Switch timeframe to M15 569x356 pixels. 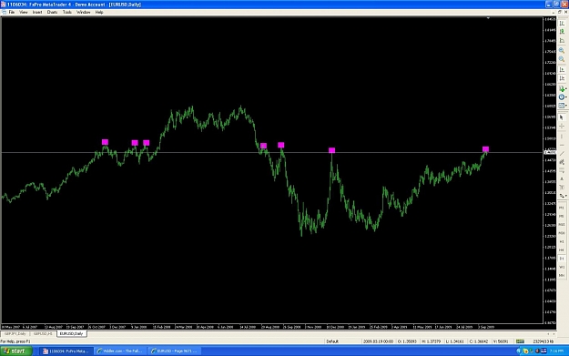[562, 224]
